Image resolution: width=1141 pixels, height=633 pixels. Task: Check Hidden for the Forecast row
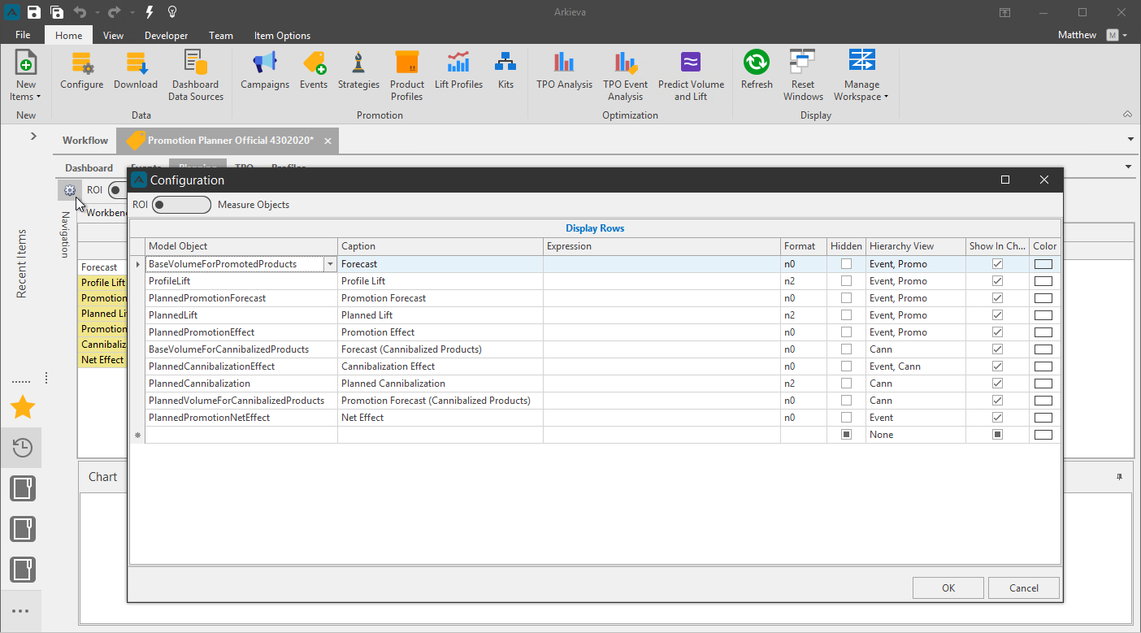[846, 264]
